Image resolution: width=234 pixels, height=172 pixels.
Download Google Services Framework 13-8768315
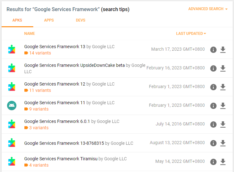[x=223, y=143]
